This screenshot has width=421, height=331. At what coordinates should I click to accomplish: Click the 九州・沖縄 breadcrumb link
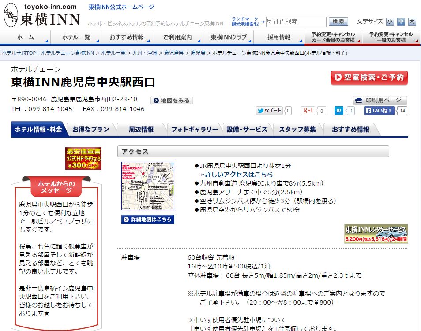pyautogui.click(x=145, y=53)
